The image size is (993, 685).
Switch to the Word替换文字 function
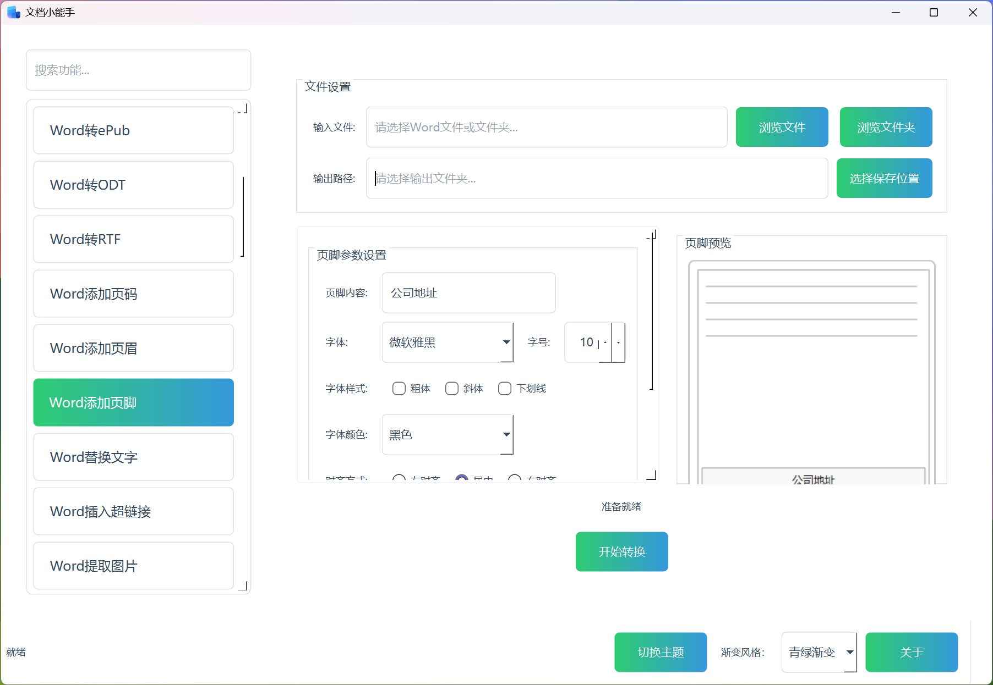click(x=133, y=457)
